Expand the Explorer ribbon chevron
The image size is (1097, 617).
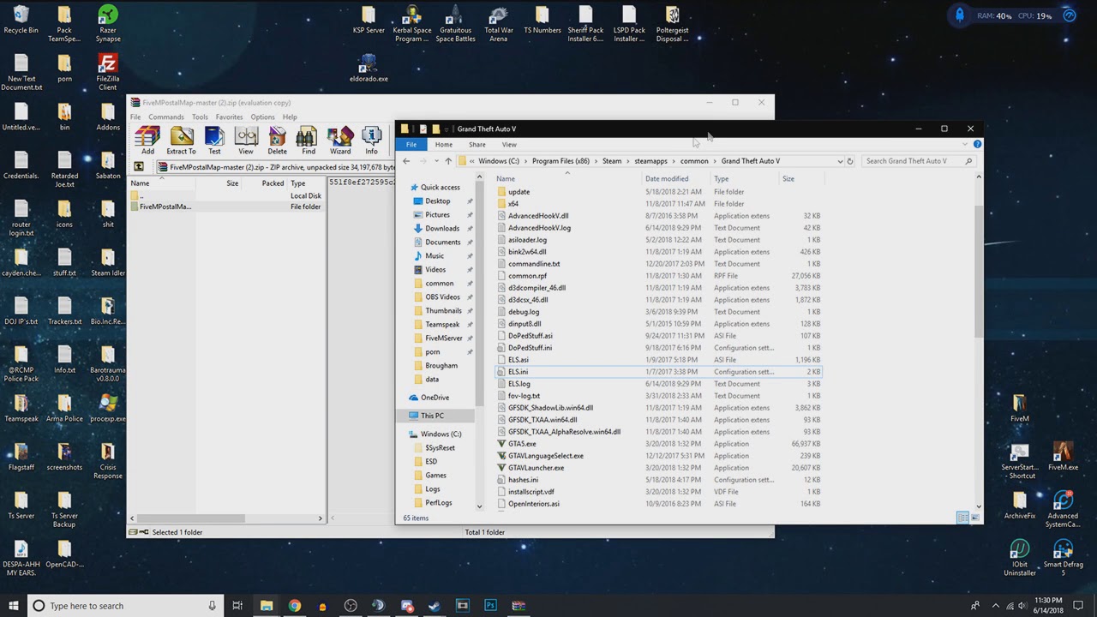tap(966, 144)
